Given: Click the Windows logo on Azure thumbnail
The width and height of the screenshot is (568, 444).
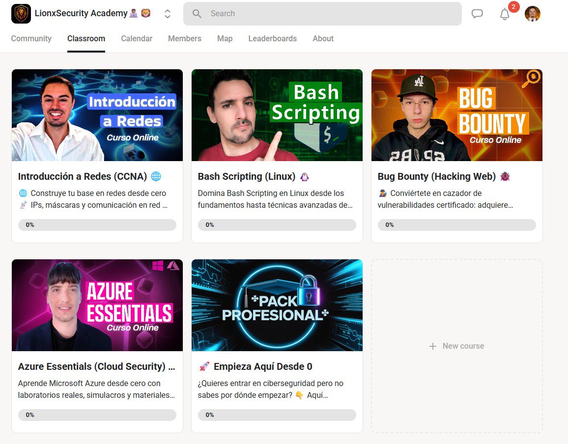Looking at the screenshot, I should (x=158, y=265).
